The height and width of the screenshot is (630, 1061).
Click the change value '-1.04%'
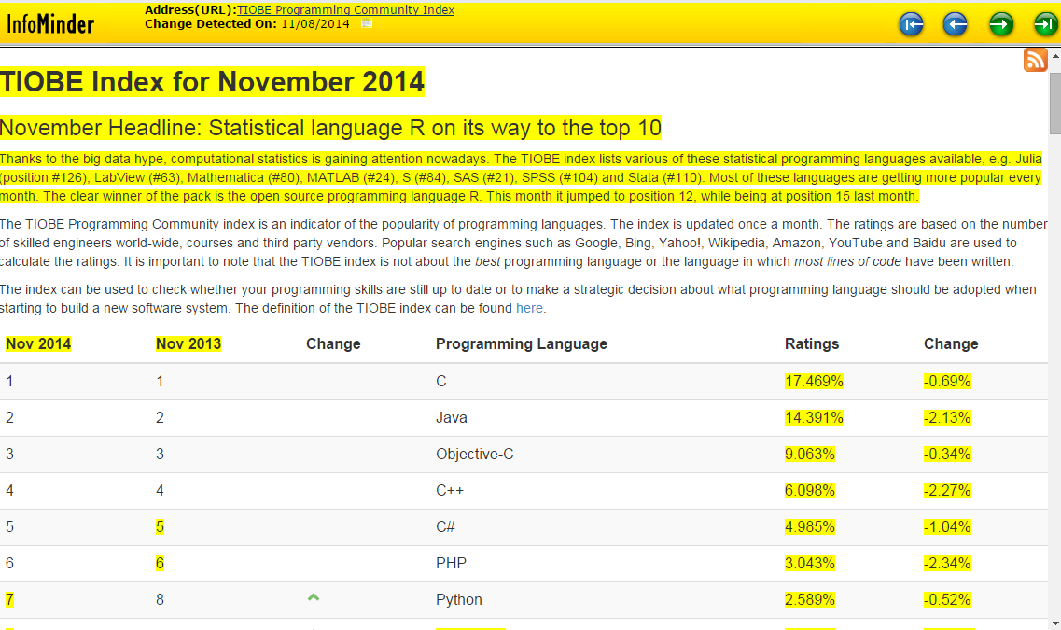(x=947, y=527)
